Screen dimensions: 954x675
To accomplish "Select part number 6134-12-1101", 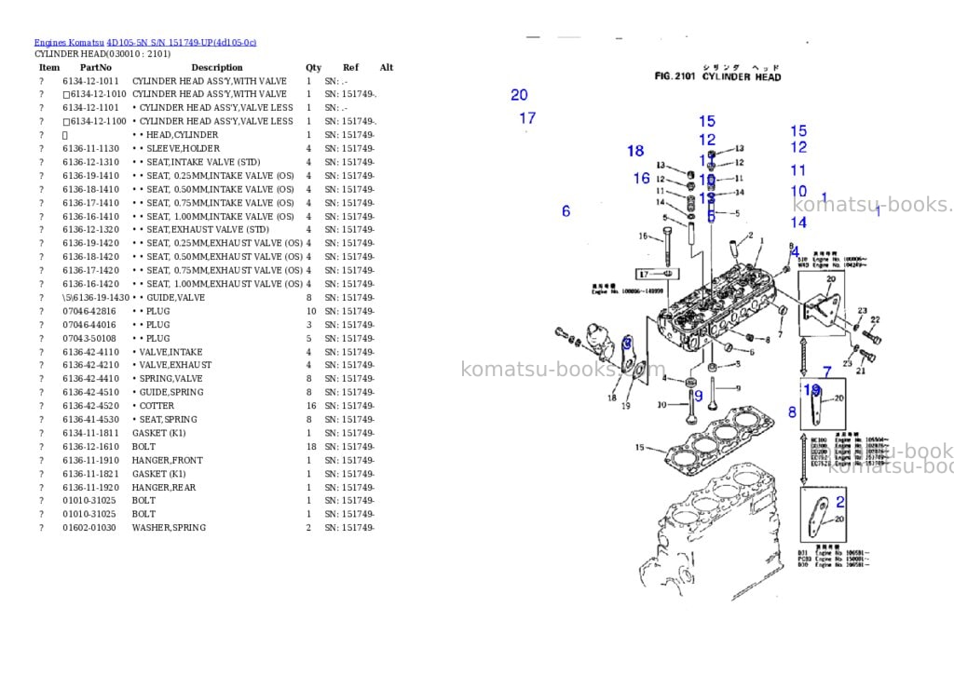I will click(90, 108).
